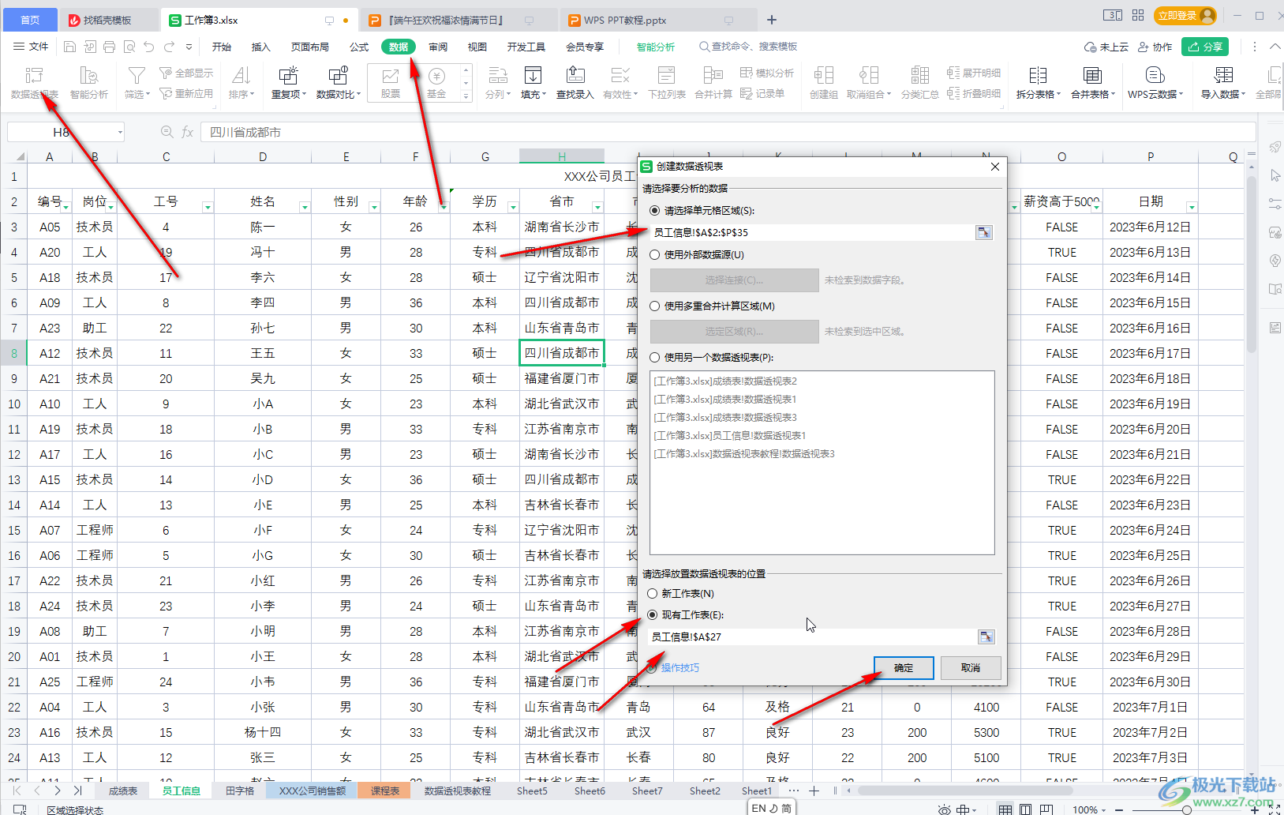
Task: Open the 重复项 duplicates tool
Action: [288, 83]
